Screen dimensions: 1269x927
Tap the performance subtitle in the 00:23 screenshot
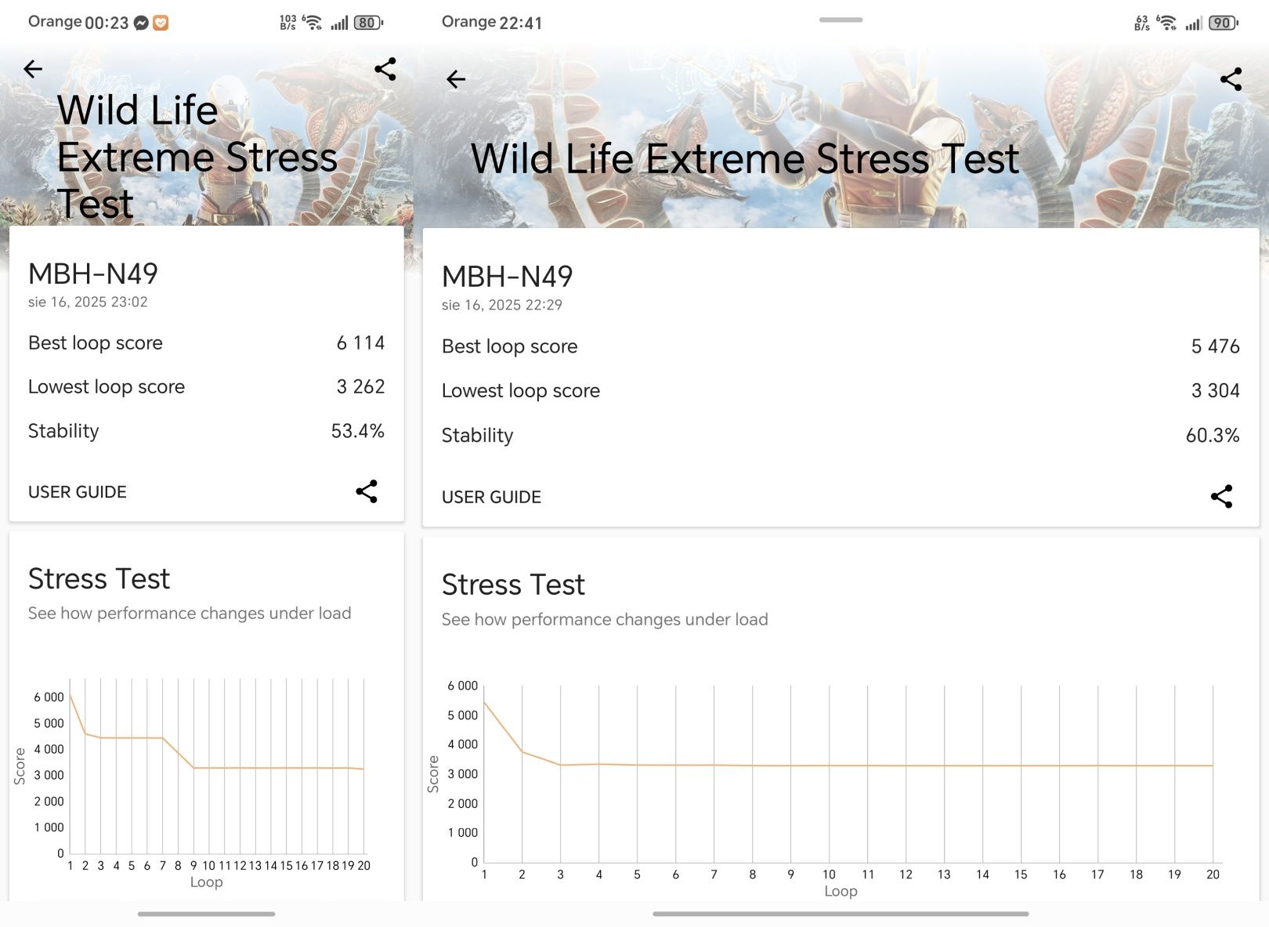click(x=190, y=613)
